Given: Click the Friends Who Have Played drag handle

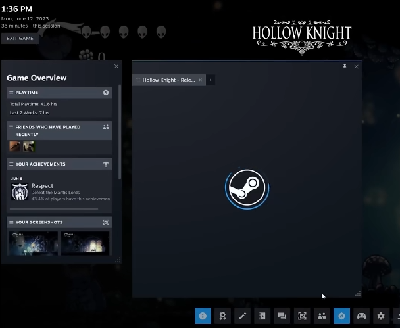Looking at the screenshot, I should [11, 127].
